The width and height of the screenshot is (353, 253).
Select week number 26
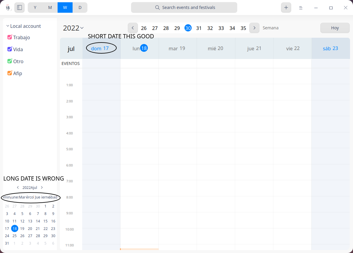tap(144, 28)
